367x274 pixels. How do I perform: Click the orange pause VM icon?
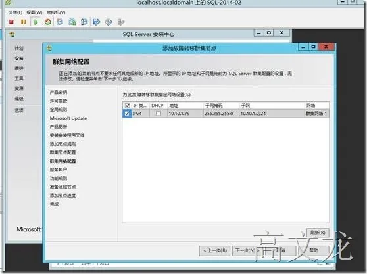(x=23, y=22)
